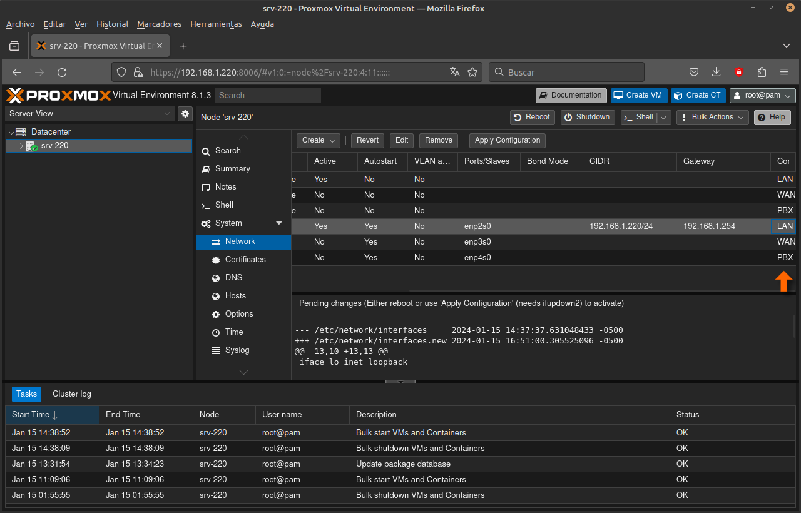Viewport: 801px width, 513px height.
Task: Open Hosts under System
Action: pyautogui.click(x=243, y=296)
